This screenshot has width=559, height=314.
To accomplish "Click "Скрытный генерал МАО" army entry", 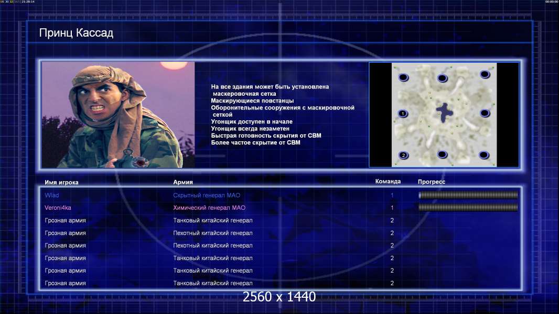I will coord(207,195).
